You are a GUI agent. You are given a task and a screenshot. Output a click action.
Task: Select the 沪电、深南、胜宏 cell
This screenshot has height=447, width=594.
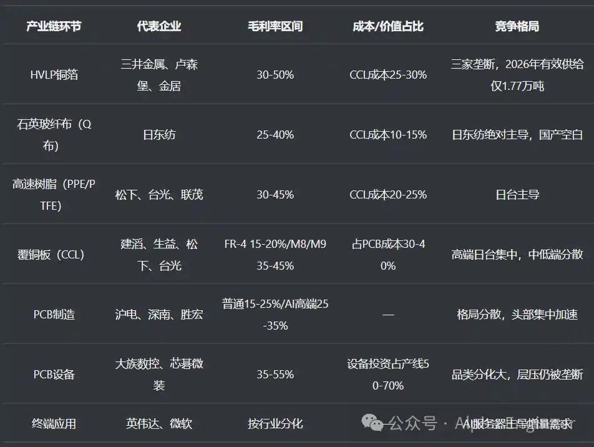pos(159,314)
